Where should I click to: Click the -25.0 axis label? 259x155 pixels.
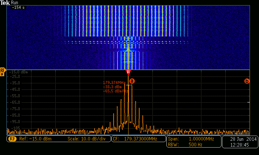(15, 77)
